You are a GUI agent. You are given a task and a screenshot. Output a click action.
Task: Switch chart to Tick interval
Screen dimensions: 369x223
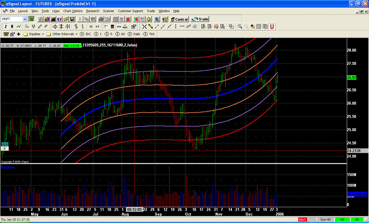(x=153, y=34)
